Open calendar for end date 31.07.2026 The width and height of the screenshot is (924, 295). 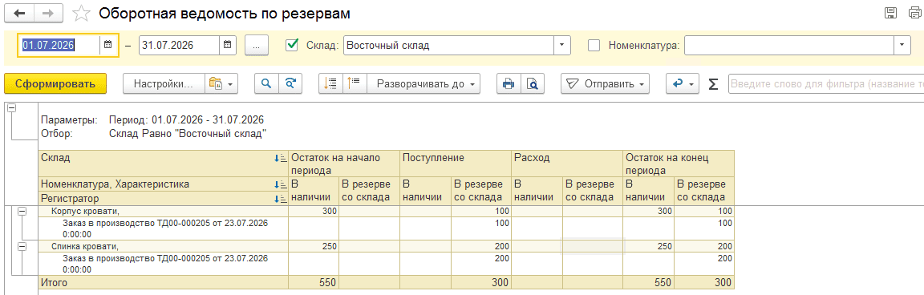tap(228, 45)
